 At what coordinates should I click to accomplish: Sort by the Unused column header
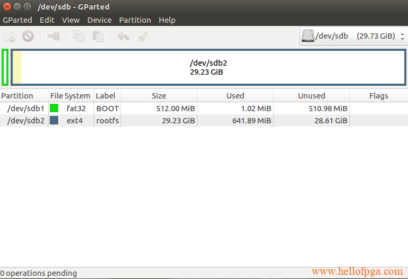click(312, 96)
